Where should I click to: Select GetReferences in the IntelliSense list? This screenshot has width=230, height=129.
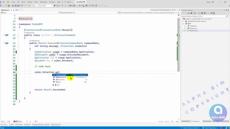click(70, 77)
